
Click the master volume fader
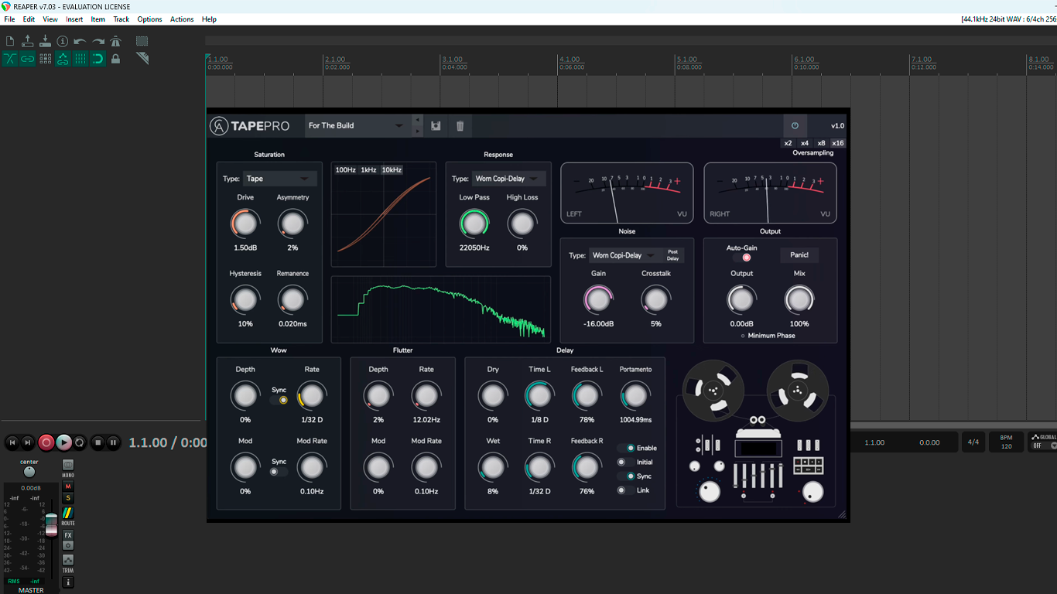(51, 524)
